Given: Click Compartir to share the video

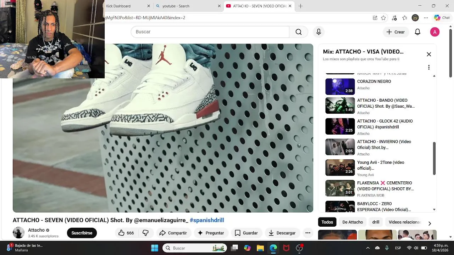Looking at the screenshot, I should coord(173,233).
